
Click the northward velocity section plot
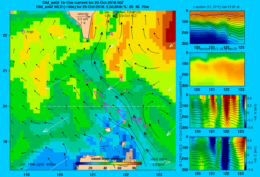pyautogui.click(x=217, y=111)
